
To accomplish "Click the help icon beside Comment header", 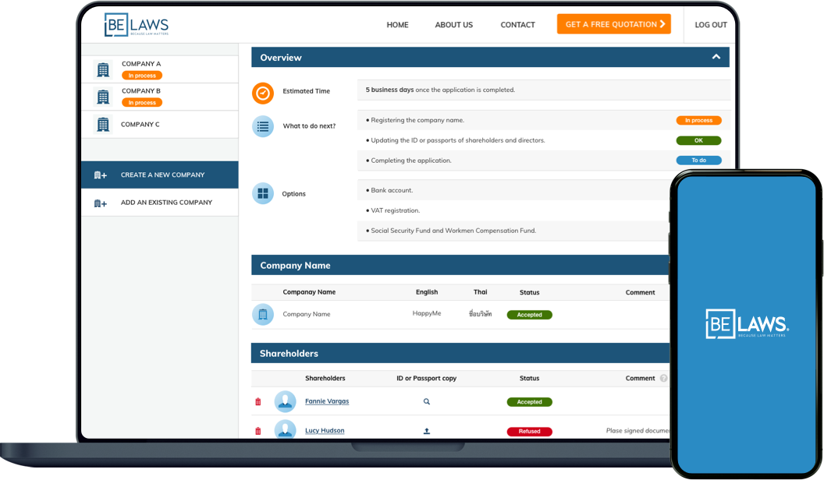I will 663,379.
